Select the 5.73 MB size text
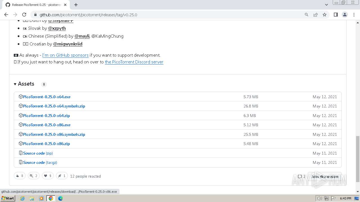Viewport: 360px width, 202px height. pos(251,97)
